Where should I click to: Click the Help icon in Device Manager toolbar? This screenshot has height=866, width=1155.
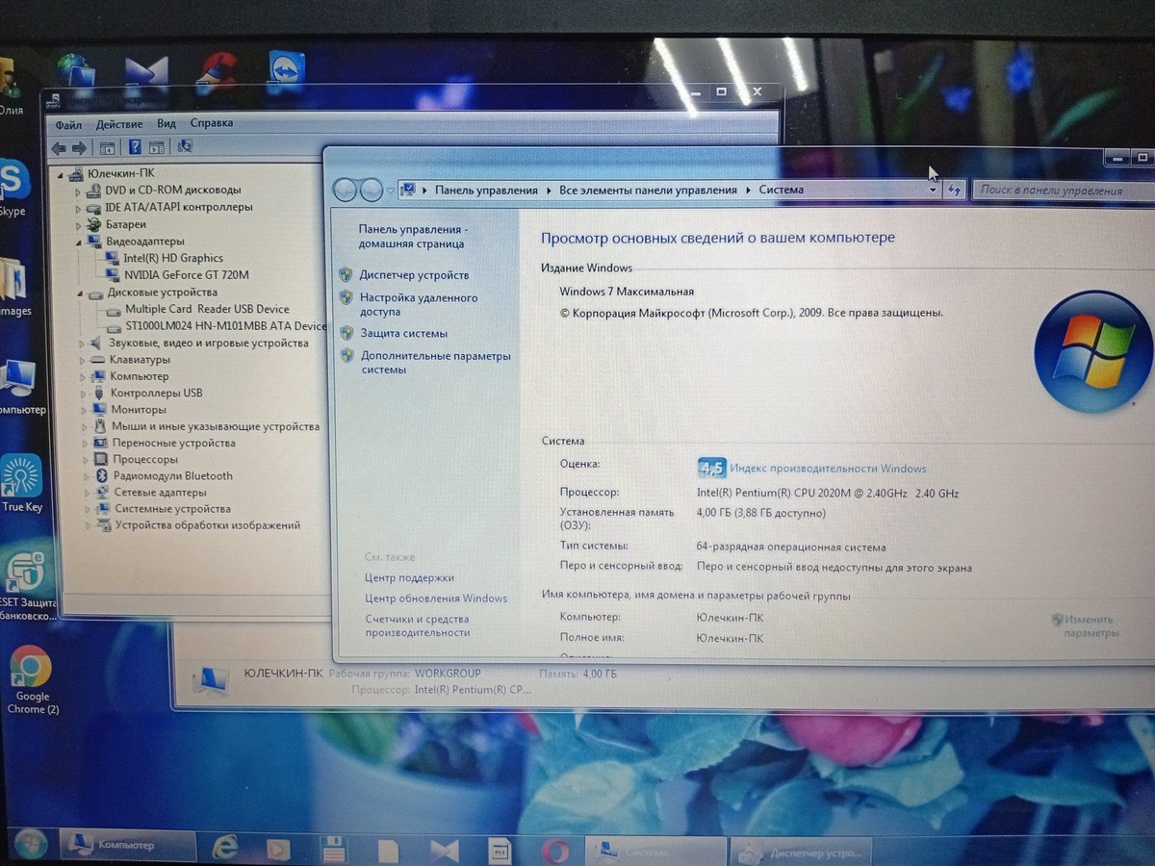tap(135, 147)
